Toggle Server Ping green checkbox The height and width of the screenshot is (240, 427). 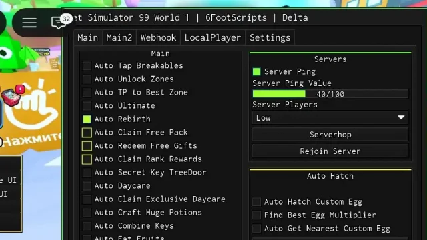point(256,71)
